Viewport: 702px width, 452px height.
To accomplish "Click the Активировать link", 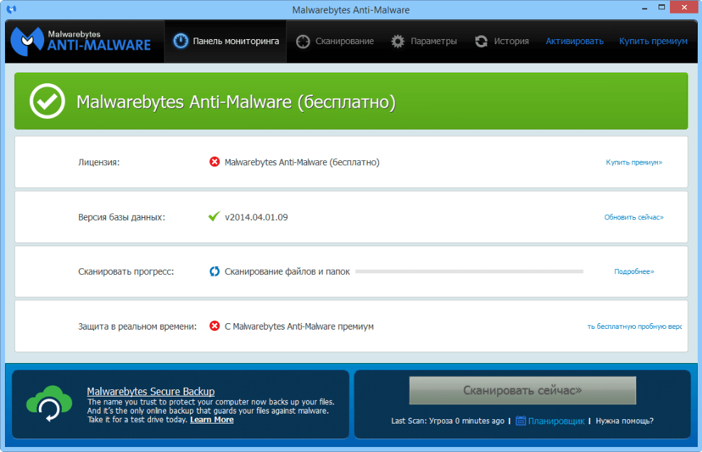I will (x=575, y=41).
